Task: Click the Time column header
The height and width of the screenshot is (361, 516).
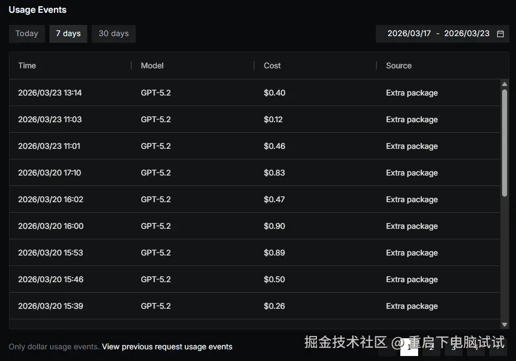Action: tap(27, 66)
